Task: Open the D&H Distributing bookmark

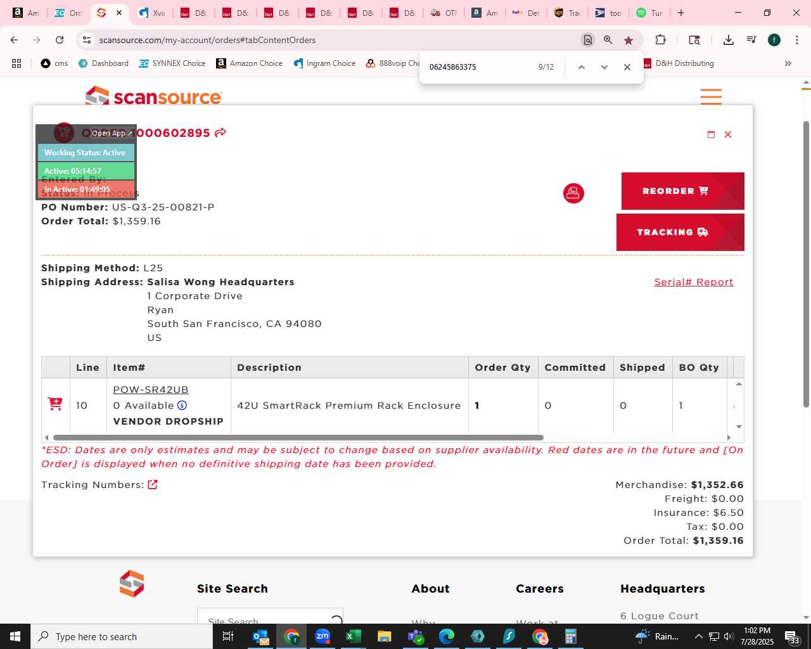Action: pyautogui.click(x=679, y=63)
